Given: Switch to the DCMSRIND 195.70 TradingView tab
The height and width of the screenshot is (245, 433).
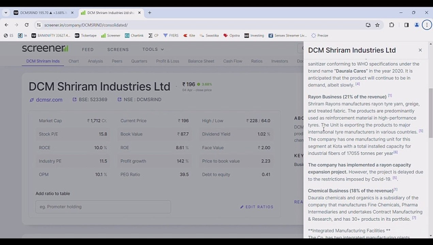Looking at the screenshot, I should click(43, 13).
